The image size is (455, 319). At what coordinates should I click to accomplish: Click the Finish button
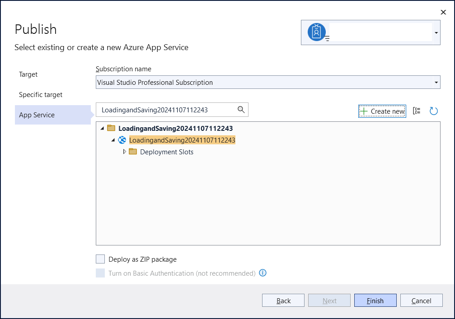(x=375, y=301)
